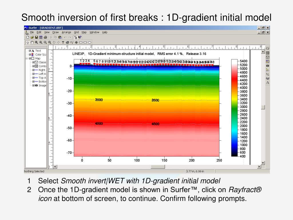
Task: Toggle the Map object checkbox
Action: [x=30, y=58]
